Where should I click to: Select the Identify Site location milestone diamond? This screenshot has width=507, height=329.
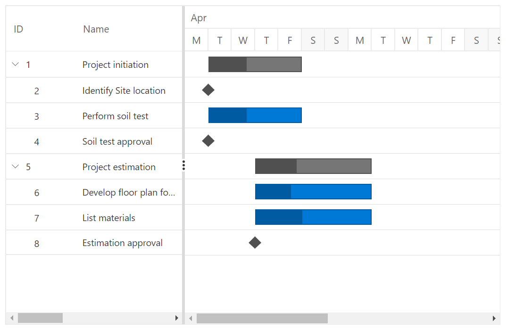(x=208, y=90)
